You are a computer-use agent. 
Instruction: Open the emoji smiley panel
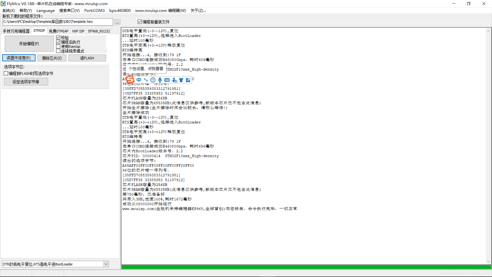click(x=153, y=80)
